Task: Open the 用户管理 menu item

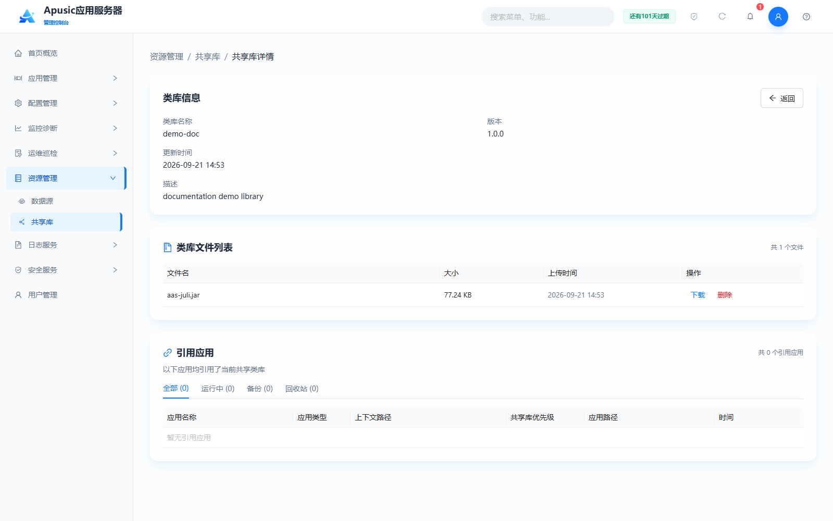Action: coord(66,295)
